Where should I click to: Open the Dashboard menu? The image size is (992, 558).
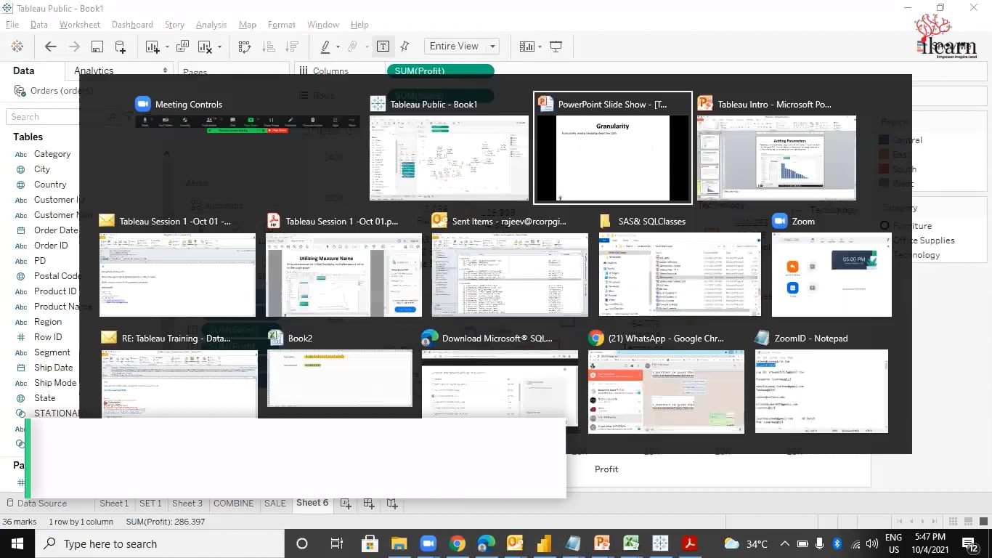[132, 25]
